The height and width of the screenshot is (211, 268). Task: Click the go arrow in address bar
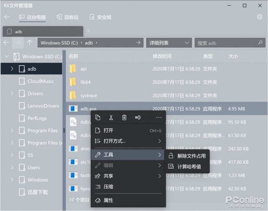click(138, 43)
